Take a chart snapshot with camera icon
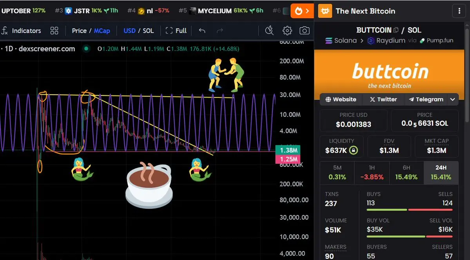Viewport: 470px width, 260px height. [x=305, y=30]
